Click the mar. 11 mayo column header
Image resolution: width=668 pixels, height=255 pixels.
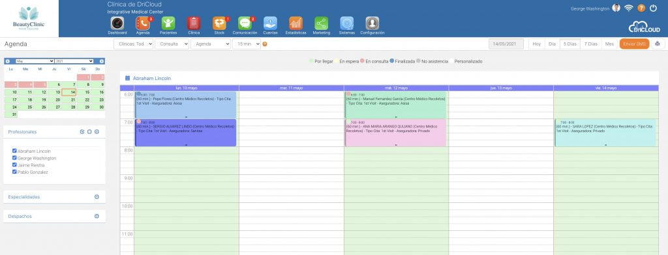point(292,88)
